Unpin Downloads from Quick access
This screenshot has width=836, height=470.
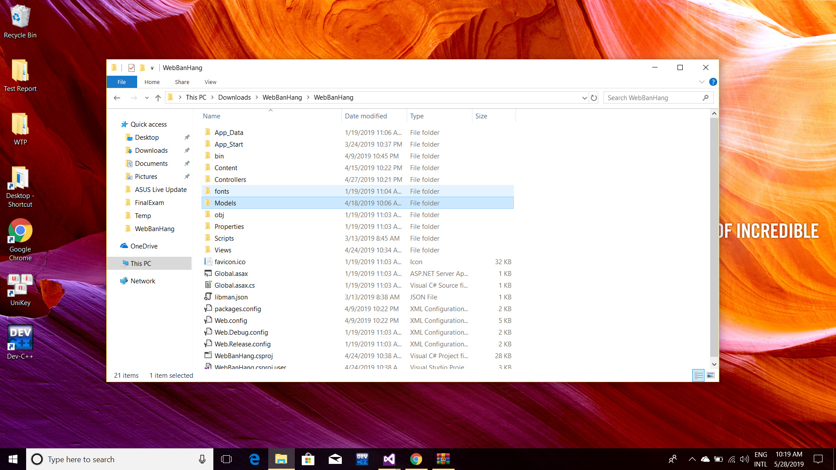[x=187, y=151]
